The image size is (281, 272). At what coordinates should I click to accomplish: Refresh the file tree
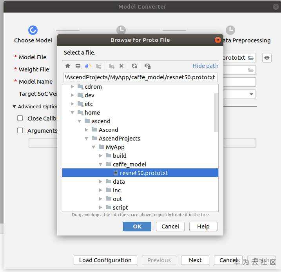click(x=134, y=66)
